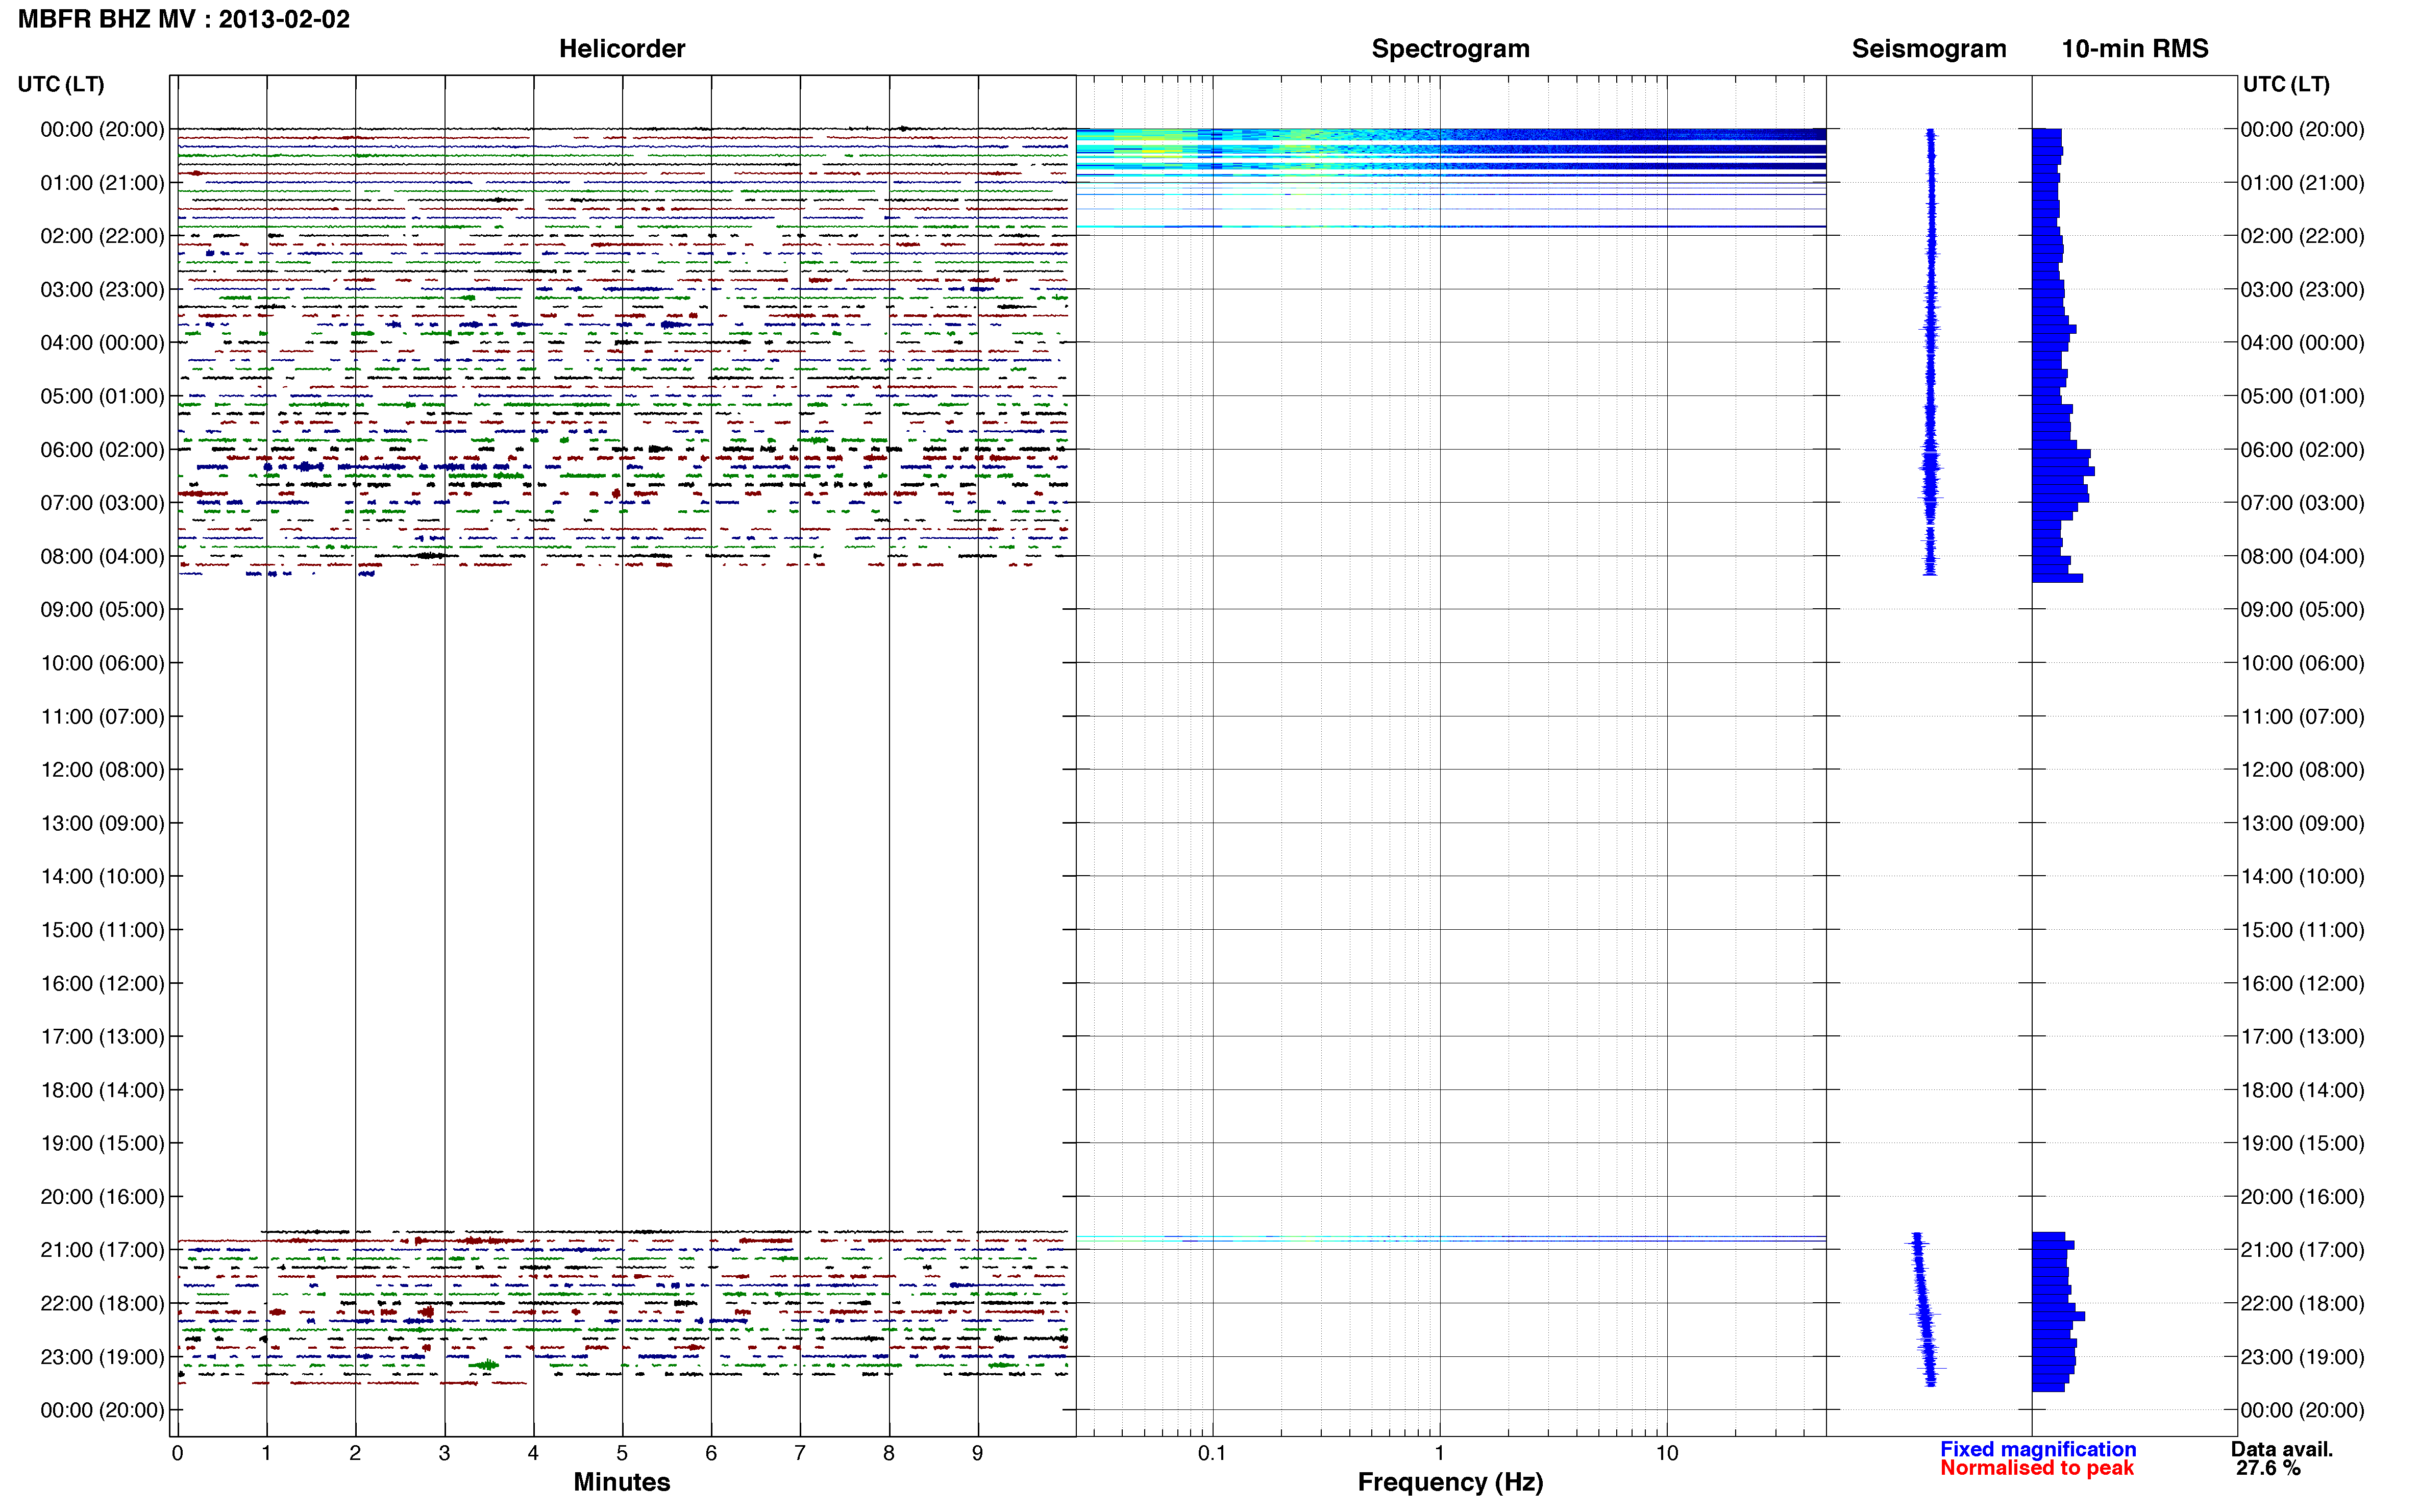Click left time label '23:00 (19:00)'

102,1356
